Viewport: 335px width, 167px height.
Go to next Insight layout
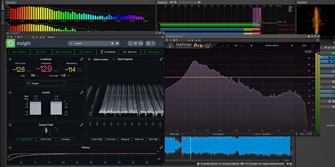118,43
